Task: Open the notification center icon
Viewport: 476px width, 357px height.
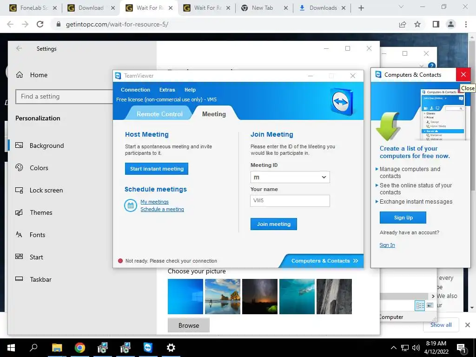Action: [x=462, y=349]
